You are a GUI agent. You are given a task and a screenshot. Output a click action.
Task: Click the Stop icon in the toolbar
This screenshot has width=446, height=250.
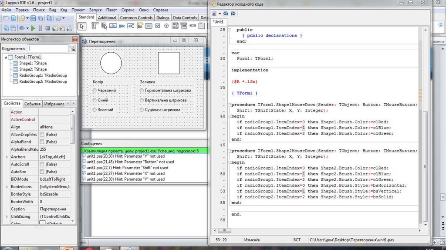[47, 28]
